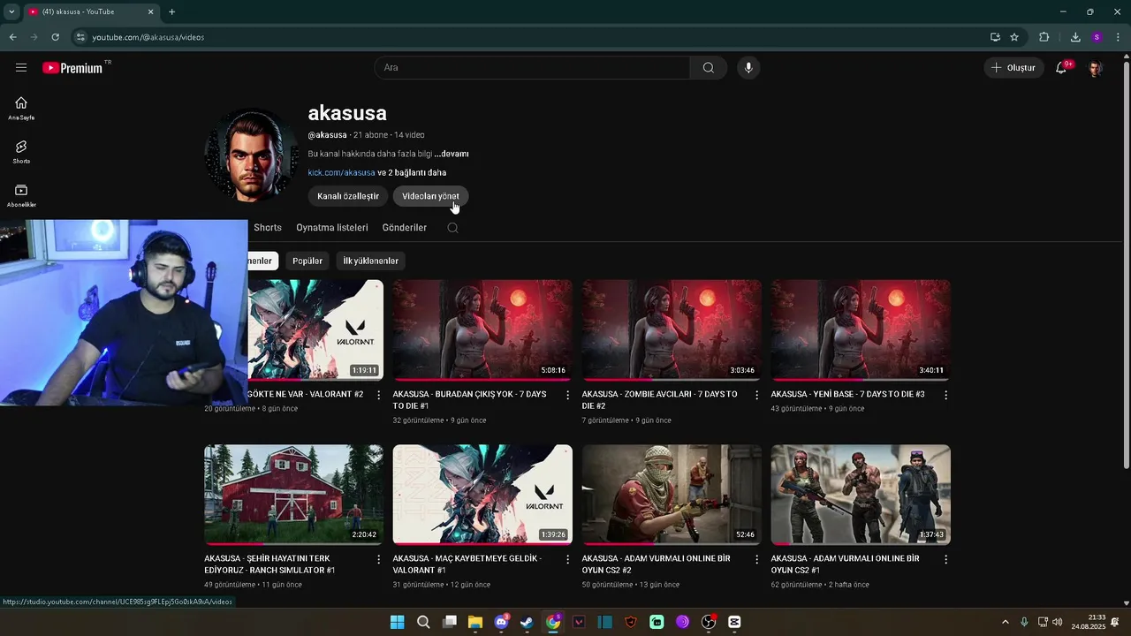
Task: Click Kanalı özelleştir button
Action: pos(348,196)
